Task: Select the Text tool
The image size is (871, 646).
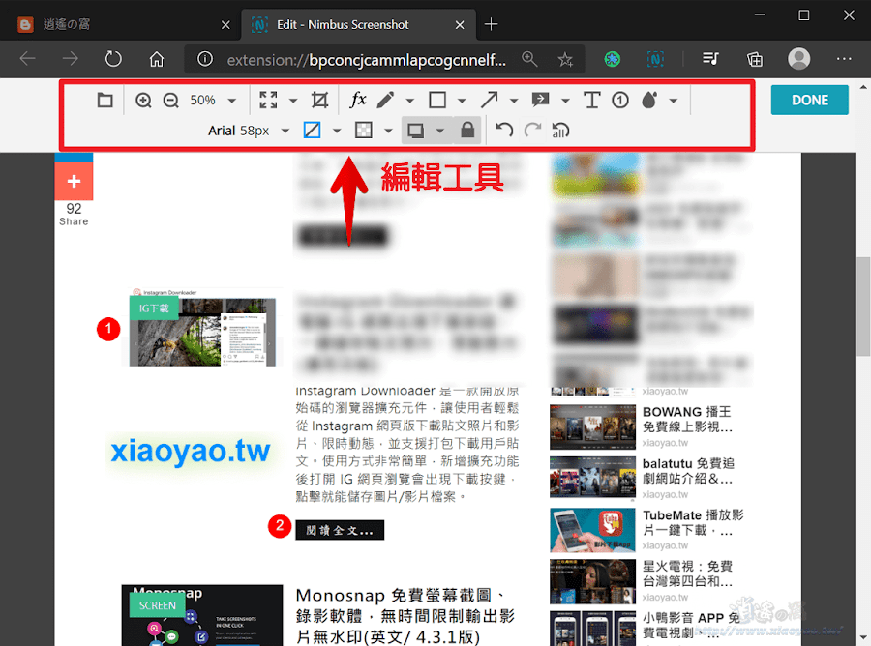Action: (x=591, y=101)
